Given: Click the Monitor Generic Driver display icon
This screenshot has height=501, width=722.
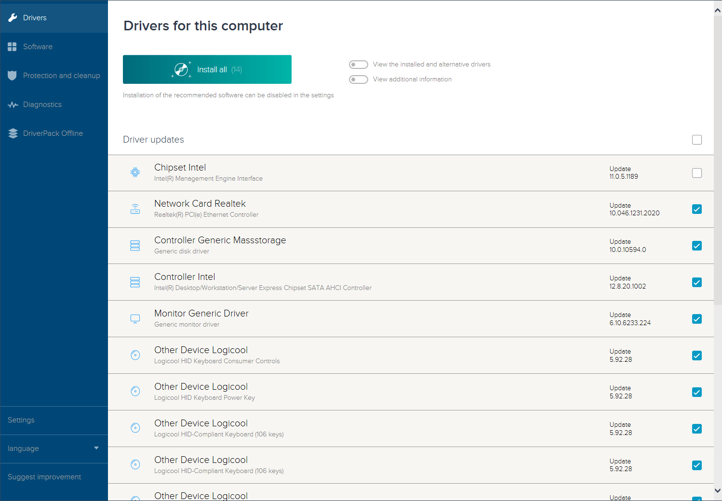Looking at the screenshot, I should tap(135, 318).
